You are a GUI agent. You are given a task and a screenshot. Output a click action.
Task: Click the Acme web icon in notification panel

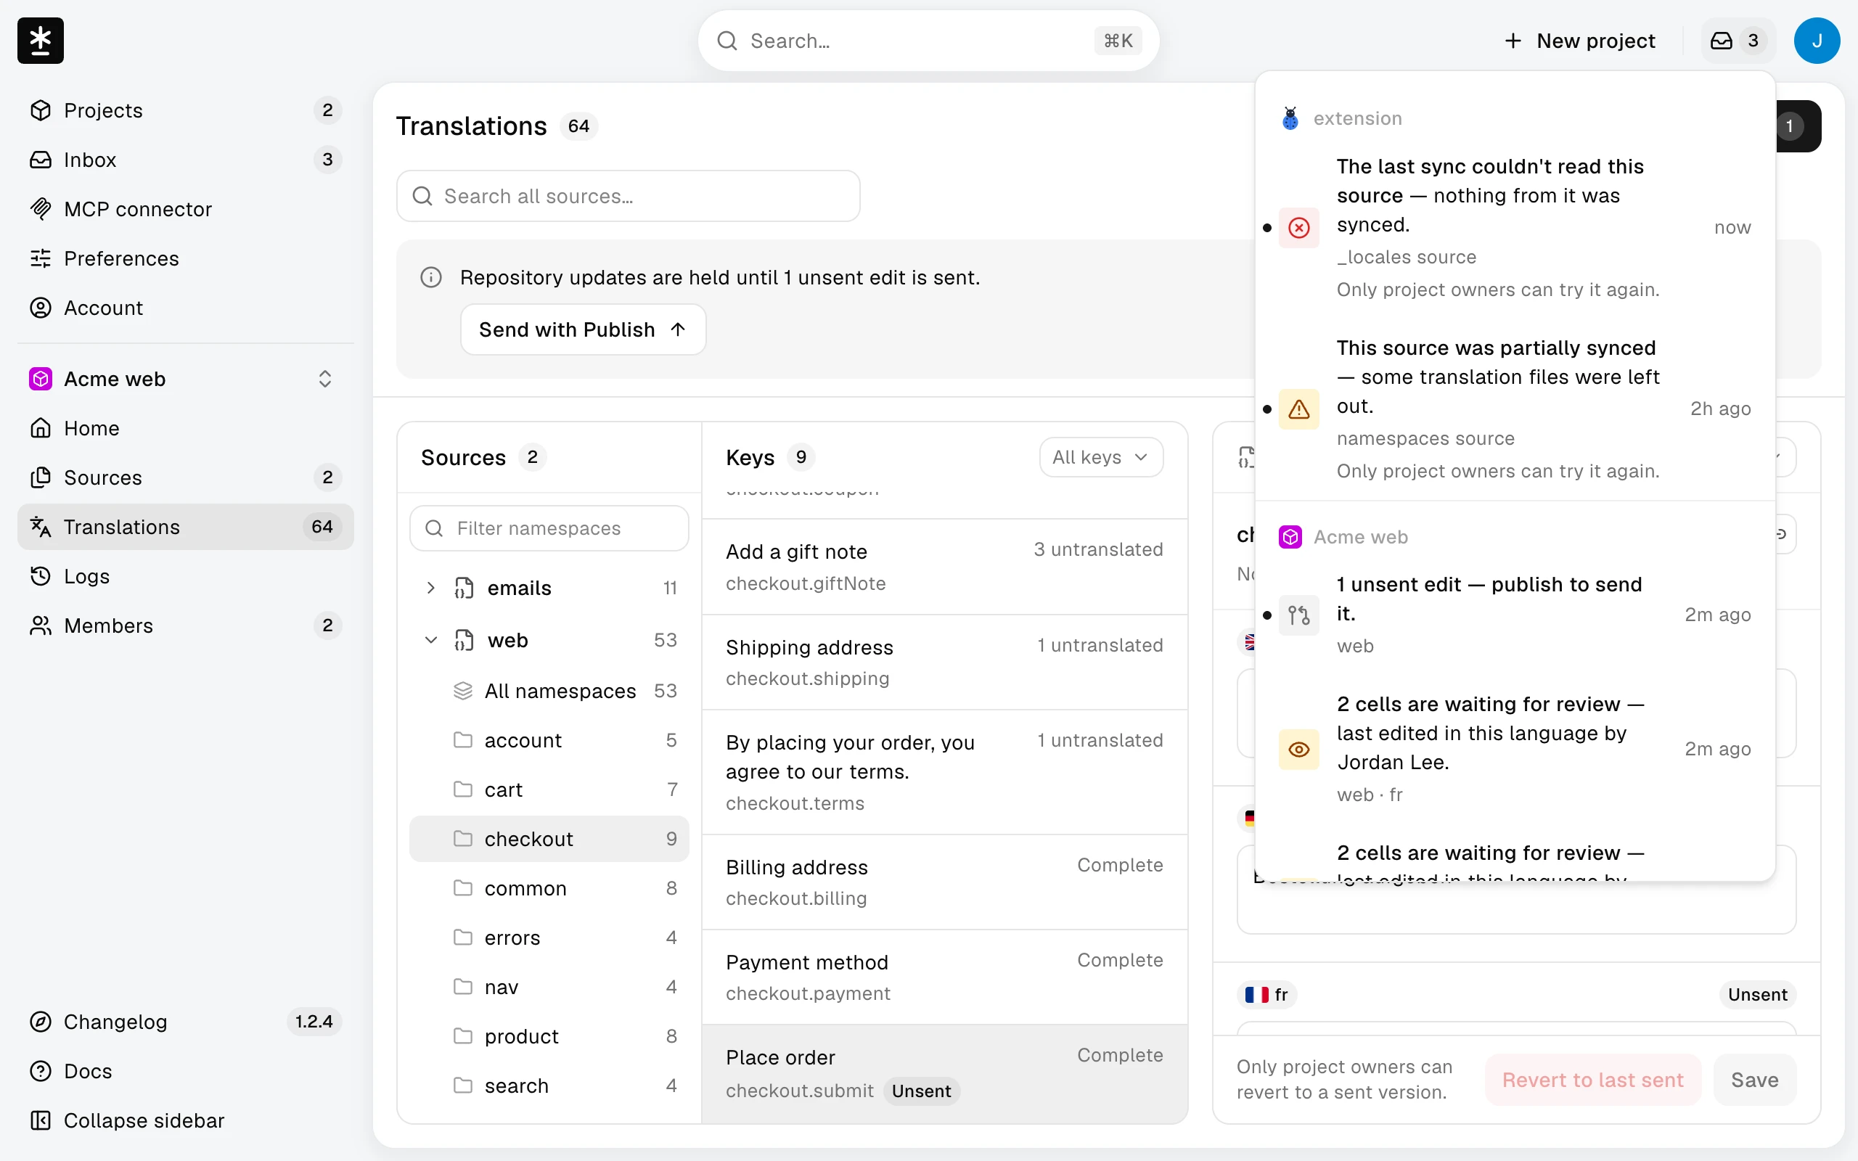[x=1290, y=537]
